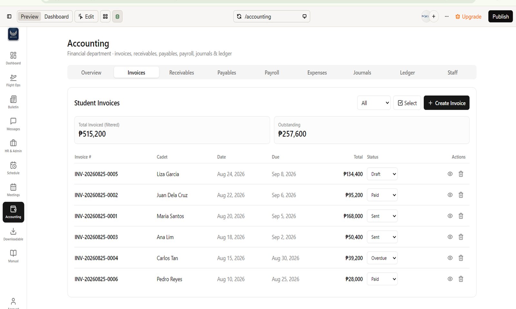This screenshot has height=309, width=516.
Task: Switch to the Payroll tab
Action: pos(272,72)
